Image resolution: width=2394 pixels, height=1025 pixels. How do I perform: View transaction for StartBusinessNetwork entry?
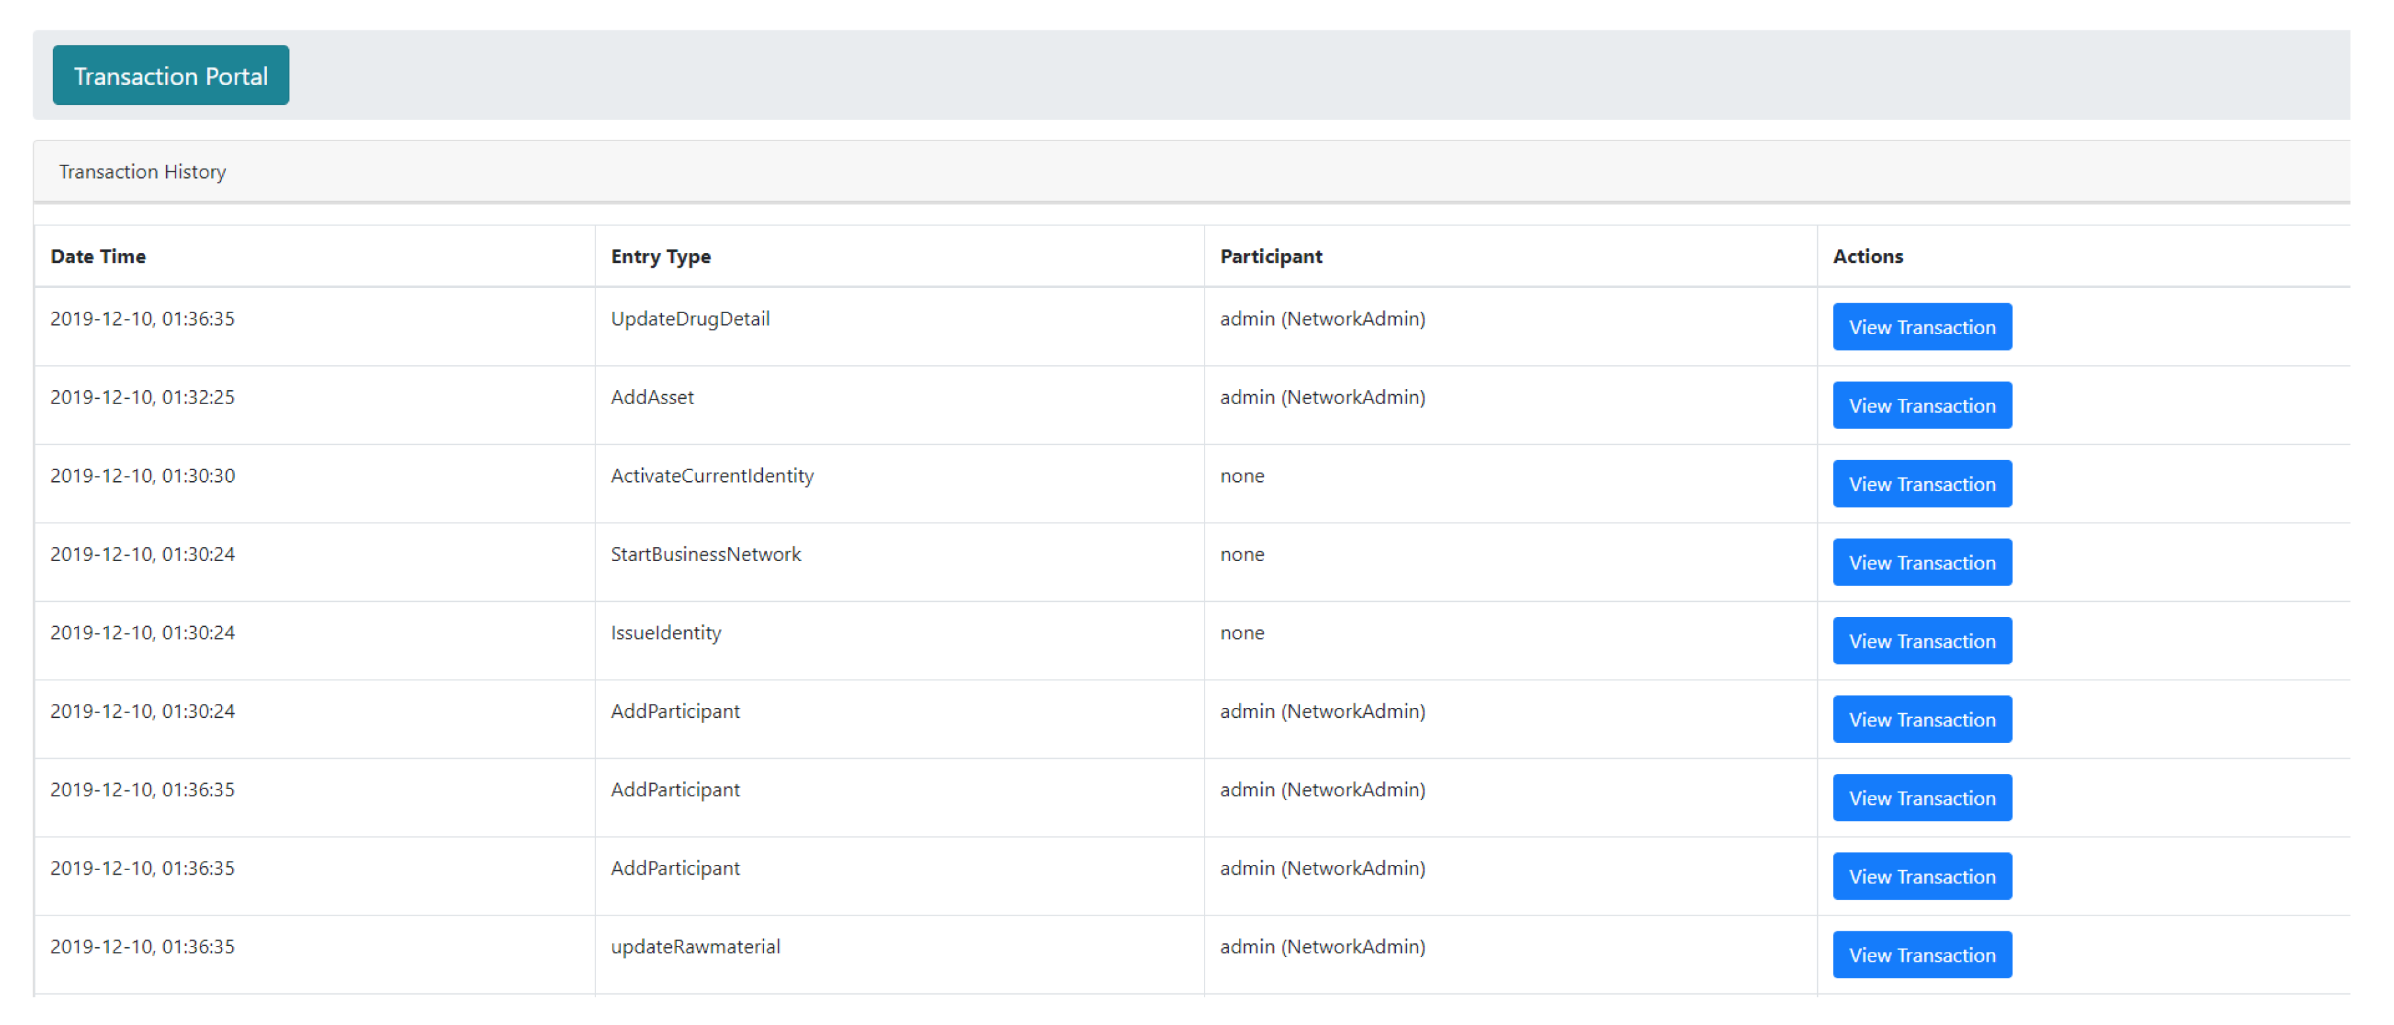tap(1921, 562)
